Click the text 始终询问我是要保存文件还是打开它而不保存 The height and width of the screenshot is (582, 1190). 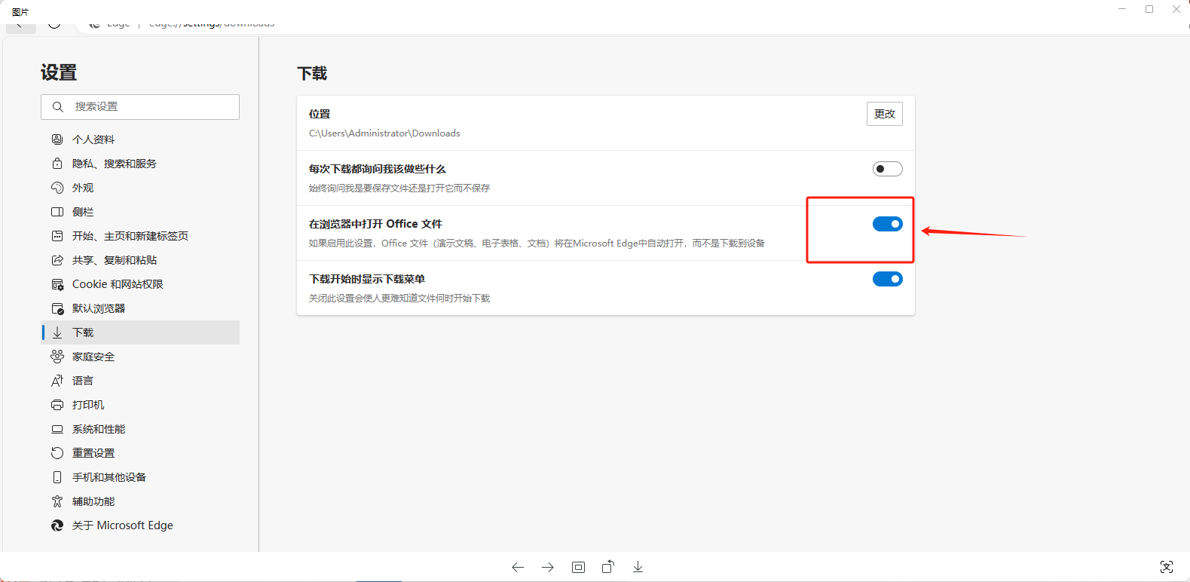click(x=399, y=188)
